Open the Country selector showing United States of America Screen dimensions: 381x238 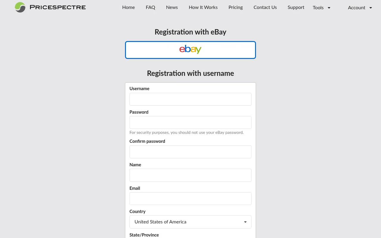click(190, 222)
